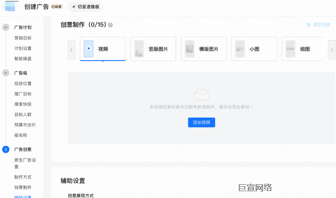Open 推广目标 in the sidebar

(23, 94)
